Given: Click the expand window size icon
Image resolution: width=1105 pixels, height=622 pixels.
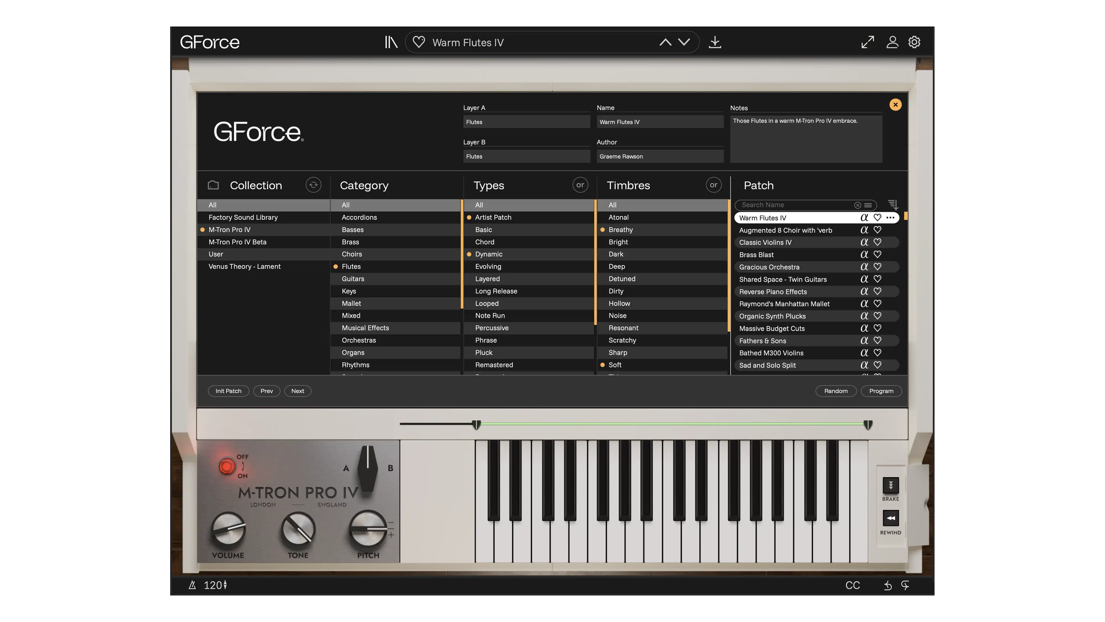Looking at the screenshot, I should [x=867, y=42].
